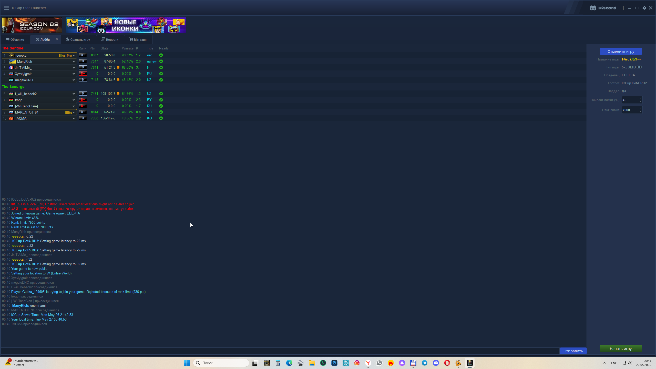This screenshot has height=369, width=656.
Task: Open the Магазин tab
Action: point(138,39)
